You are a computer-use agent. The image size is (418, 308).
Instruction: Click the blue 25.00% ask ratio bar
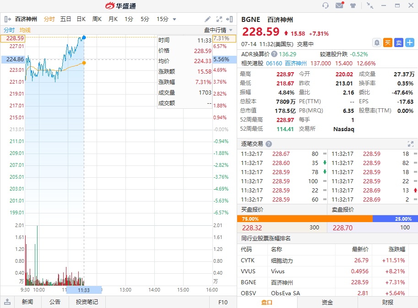tap(395, 219)
